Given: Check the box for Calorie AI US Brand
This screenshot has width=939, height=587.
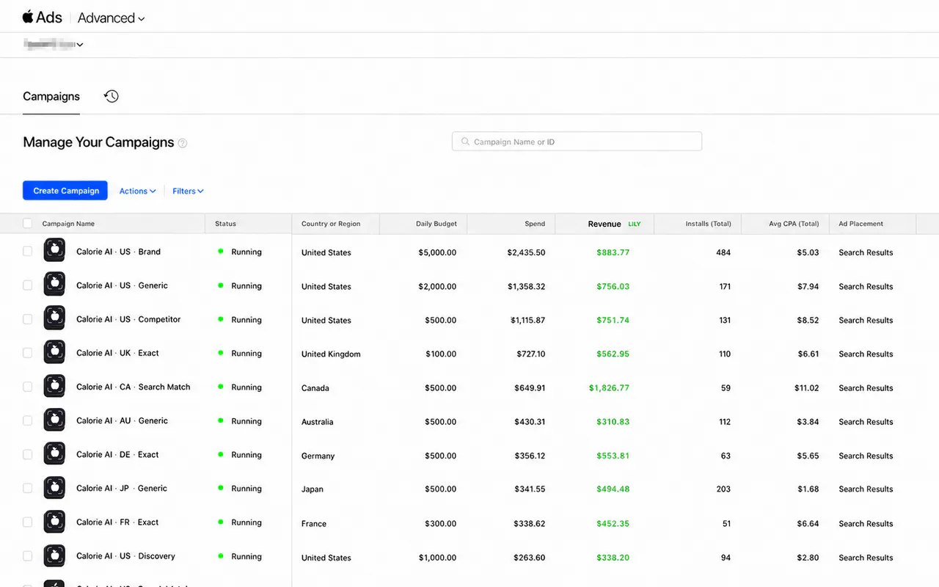Looking at the screenshot, I should click(27, 251).
